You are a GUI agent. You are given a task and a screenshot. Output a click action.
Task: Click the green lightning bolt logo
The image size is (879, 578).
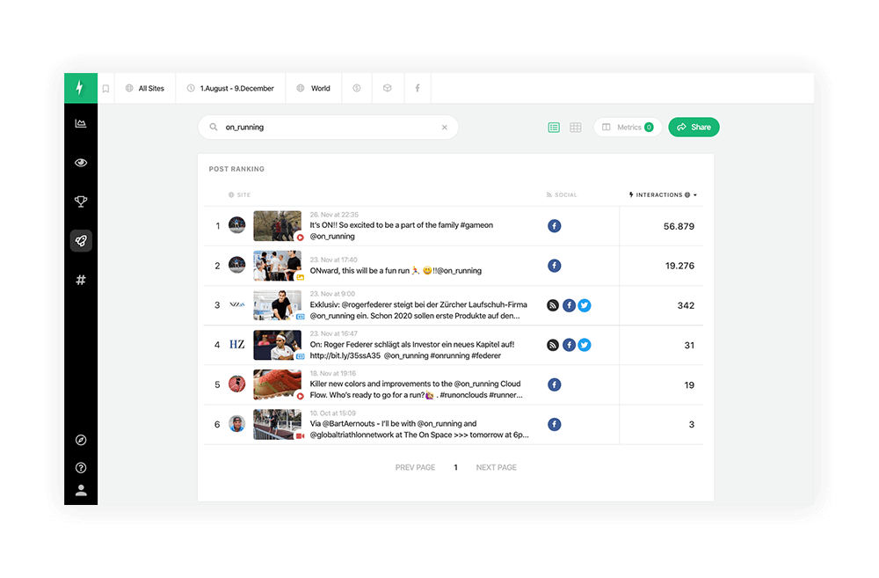(x=80, y=88)
